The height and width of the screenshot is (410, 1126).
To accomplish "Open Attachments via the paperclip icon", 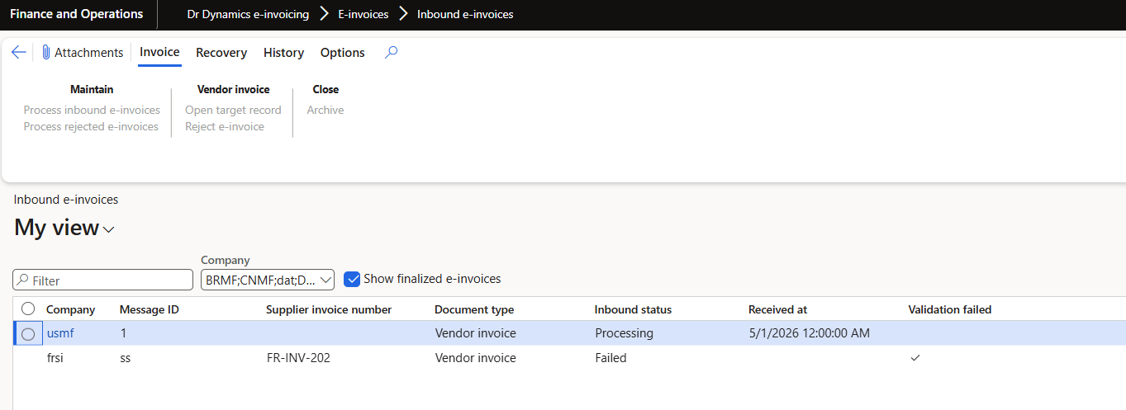I will pos(46,52).
